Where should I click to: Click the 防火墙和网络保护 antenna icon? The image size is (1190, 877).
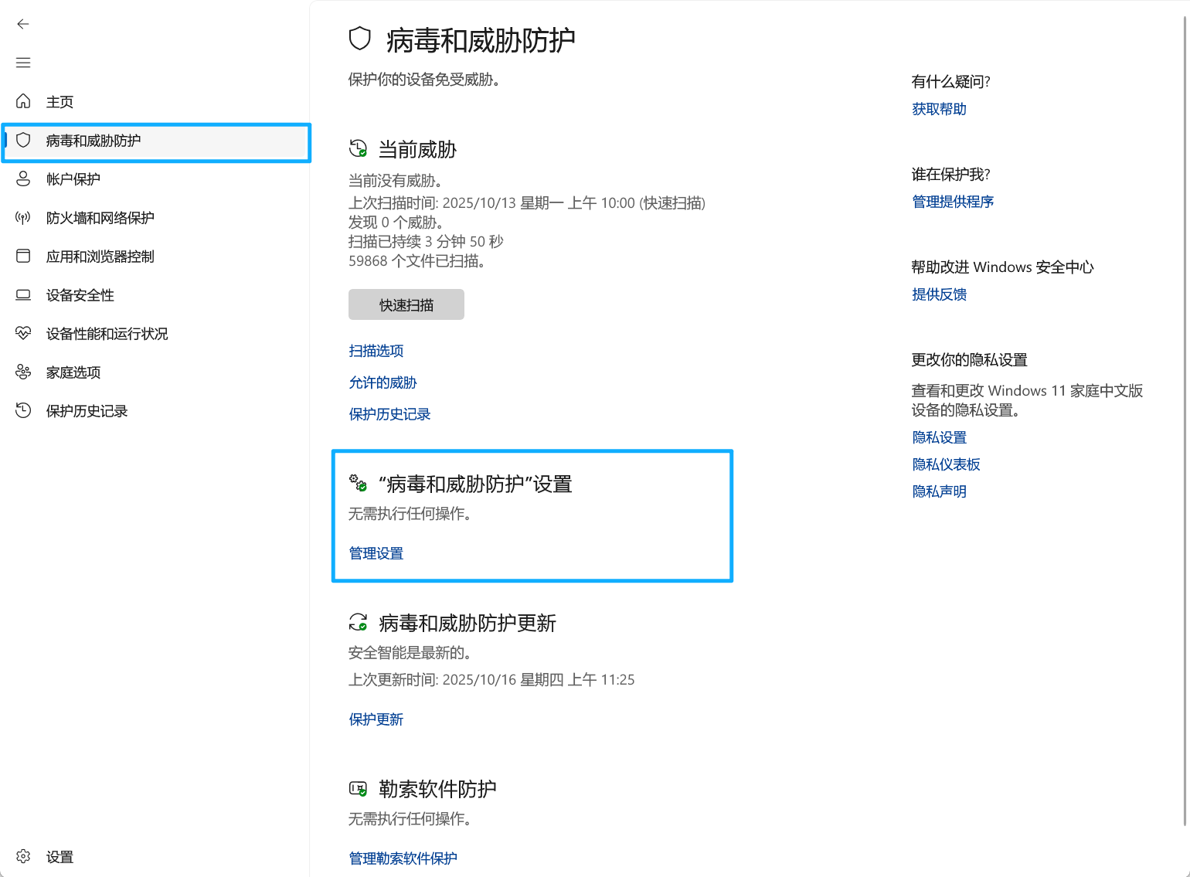pyautogui.click(x=23, y=218)
